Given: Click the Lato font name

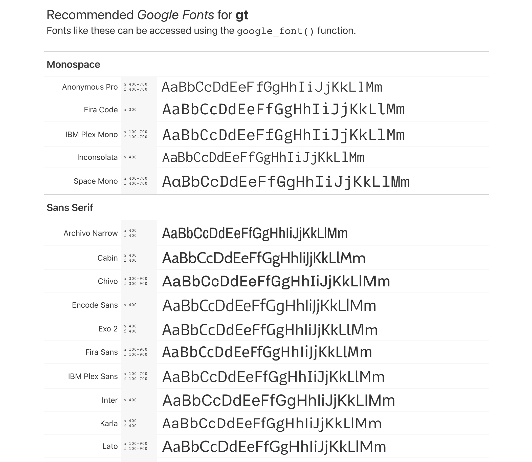Looking at the screenshot, I should coord(110,446).
